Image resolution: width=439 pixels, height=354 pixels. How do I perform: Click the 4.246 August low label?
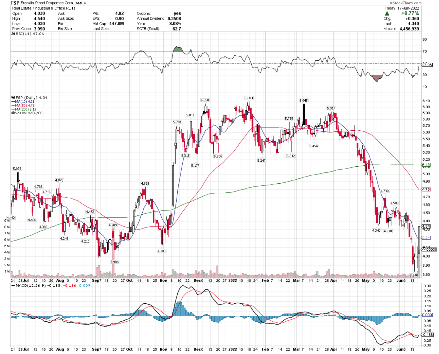point(64,238)
